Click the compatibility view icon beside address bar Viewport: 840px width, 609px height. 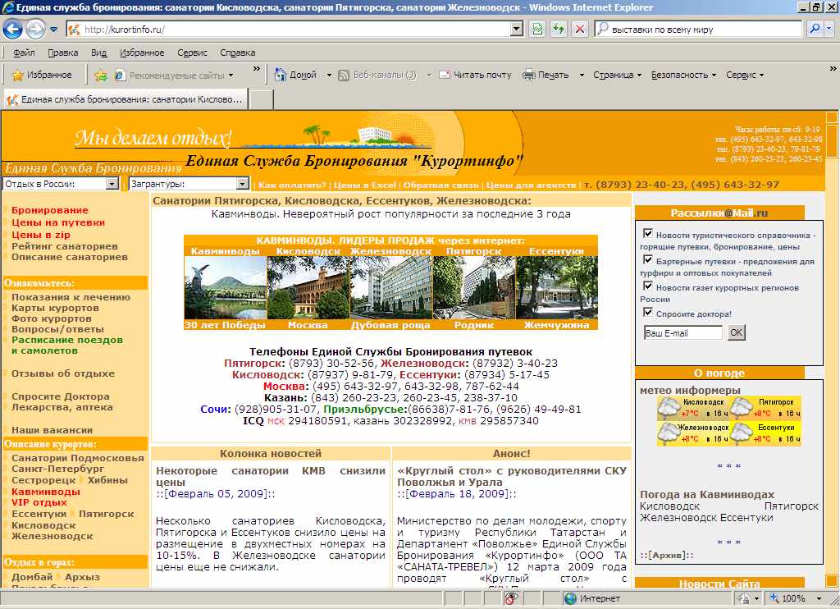[537, 29]
